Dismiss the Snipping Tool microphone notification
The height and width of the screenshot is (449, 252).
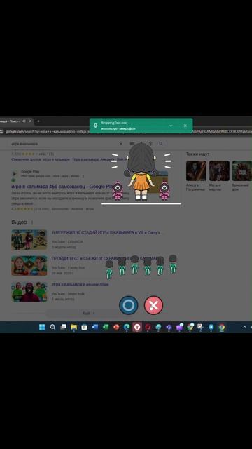coord(185,126)
